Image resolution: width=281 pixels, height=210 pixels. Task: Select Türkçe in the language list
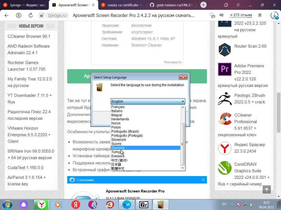[145, 152]
